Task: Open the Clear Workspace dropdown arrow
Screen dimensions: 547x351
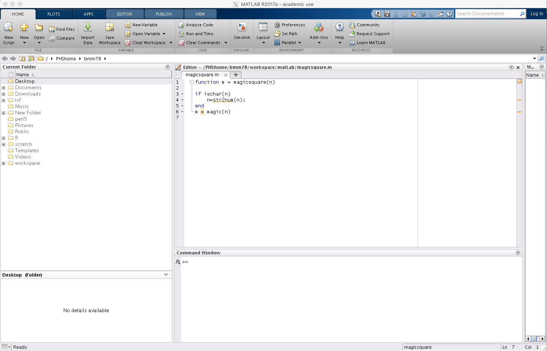Action: (x=171, y=43)
